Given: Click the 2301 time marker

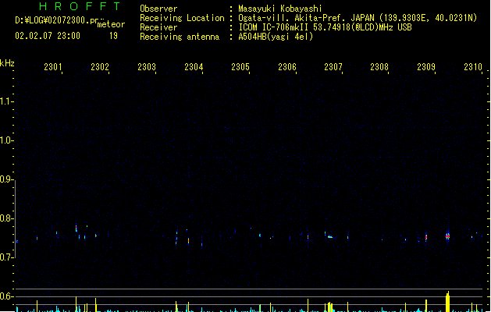Looking at the screenshot, I should coord(53,67).
